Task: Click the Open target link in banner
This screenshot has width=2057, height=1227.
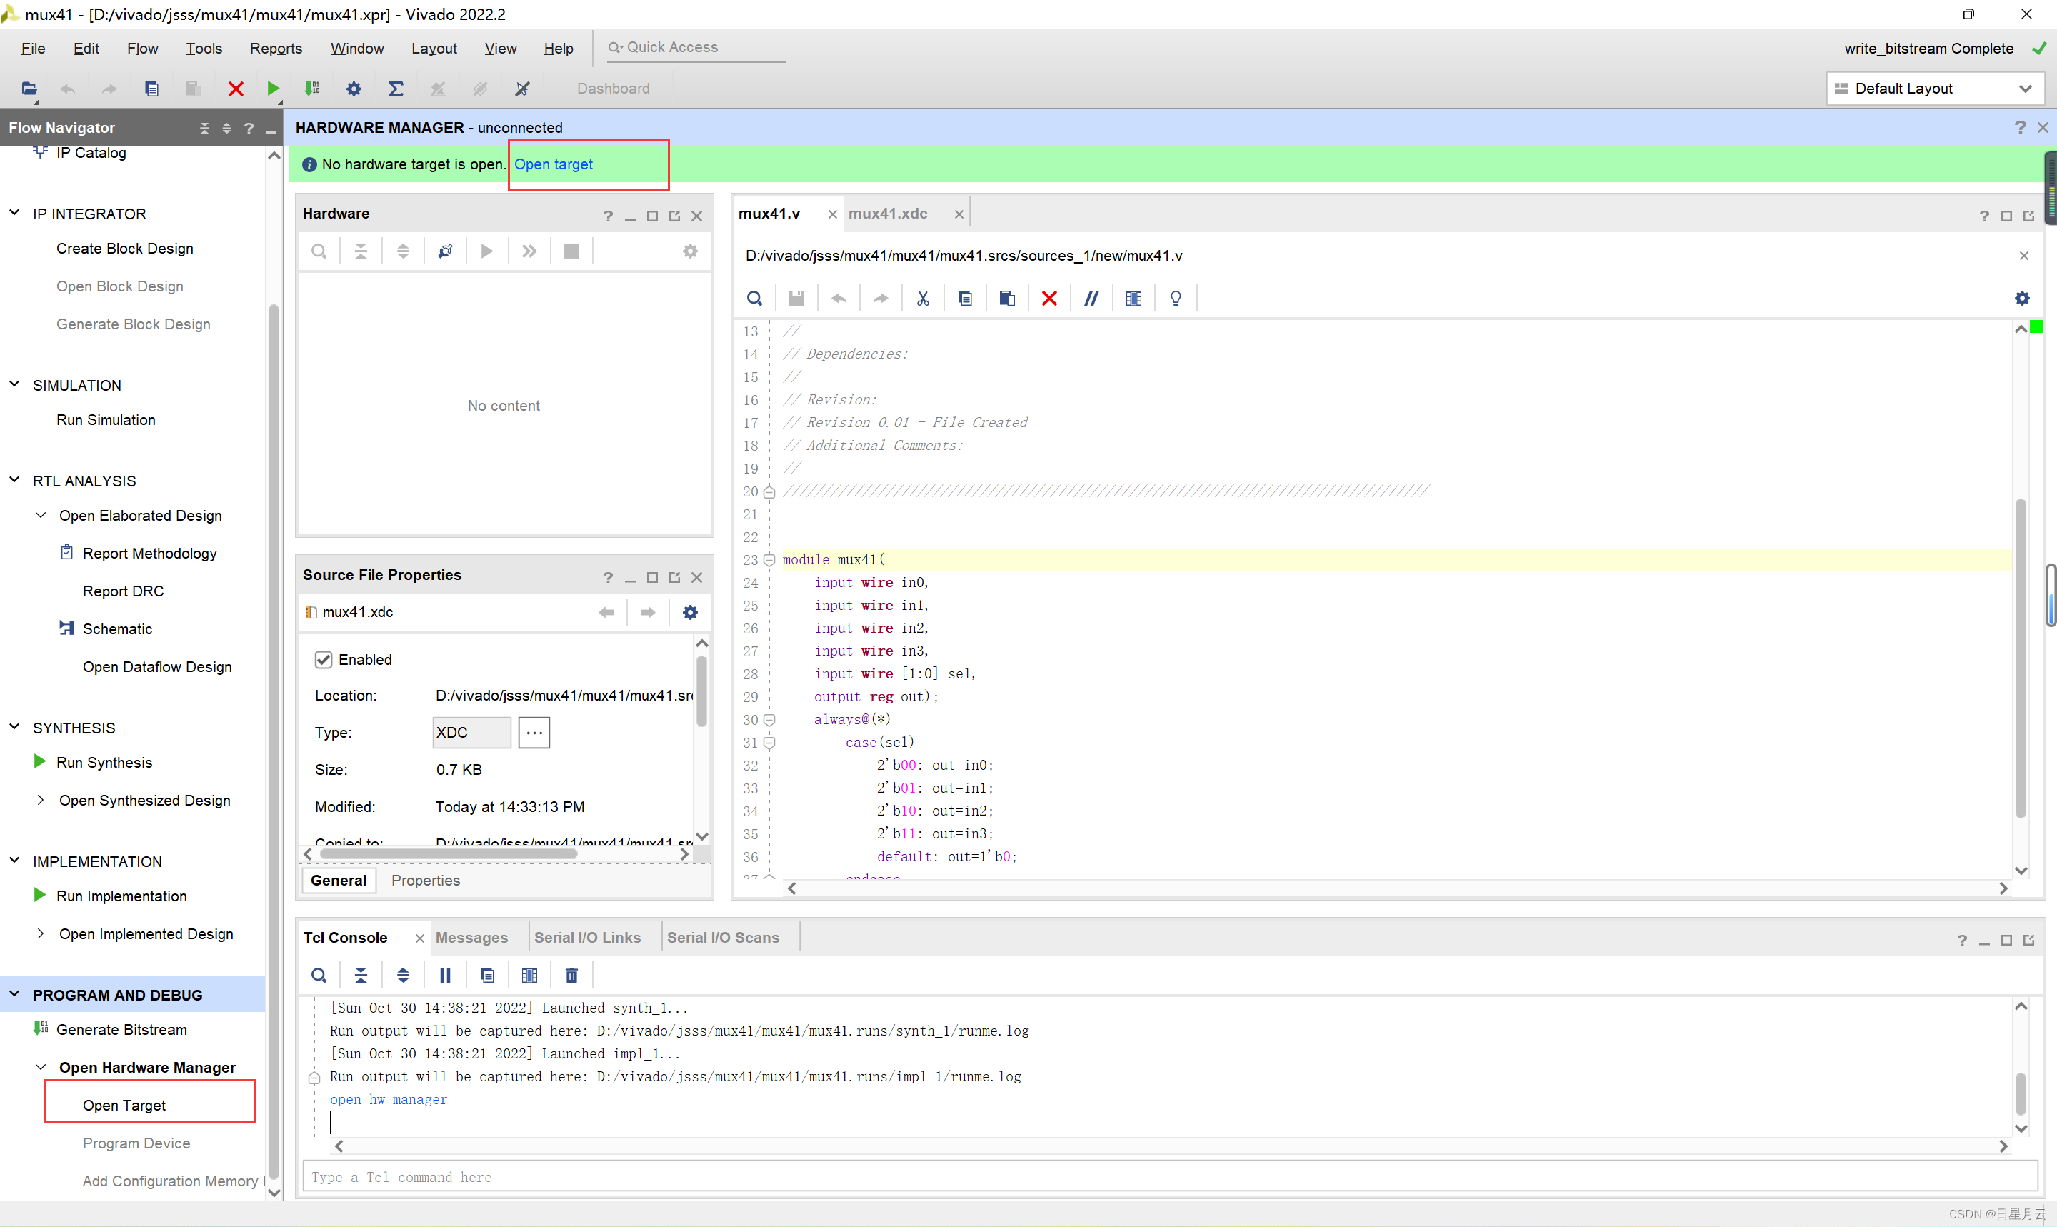Action: point(553,164)
